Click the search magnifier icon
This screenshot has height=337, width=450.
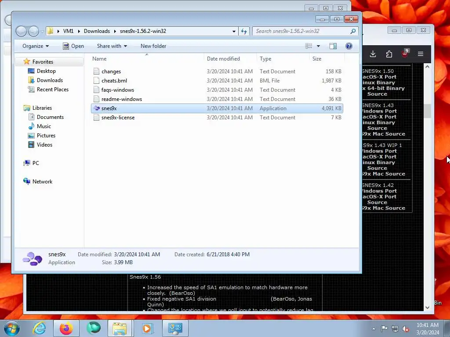(x=353, y=31)
